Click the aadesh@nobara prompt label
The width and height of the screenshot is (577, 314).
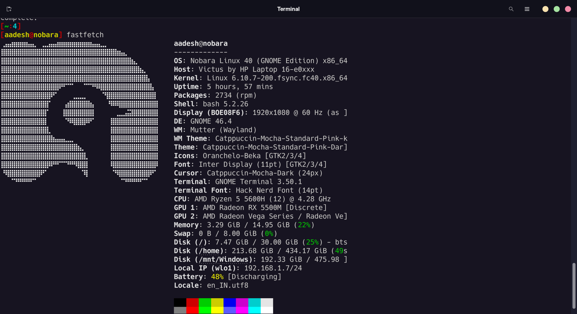point(32,35)
